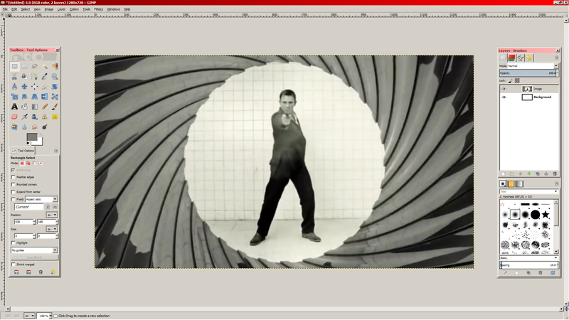The height and width of the screenshot is (320, 569).
Task: Select the Airbrush tool
Action: pyautogui.click(x=24, y=117)
